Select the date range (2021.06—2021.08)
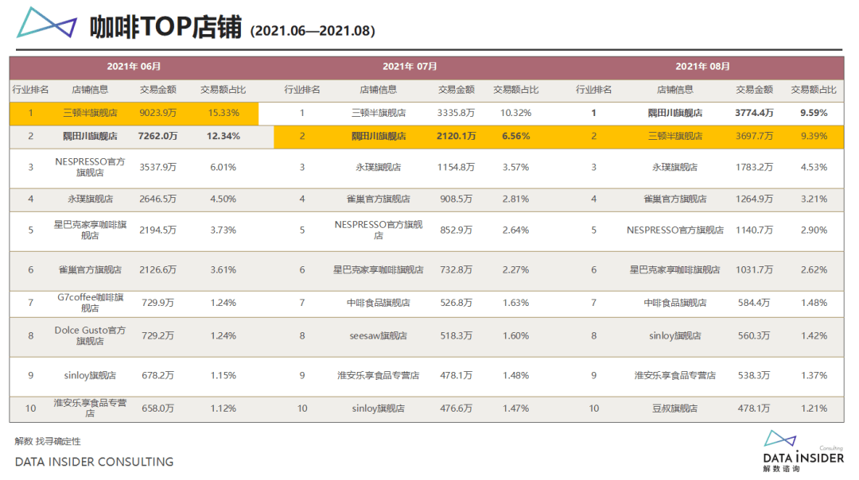 point(313,31)
